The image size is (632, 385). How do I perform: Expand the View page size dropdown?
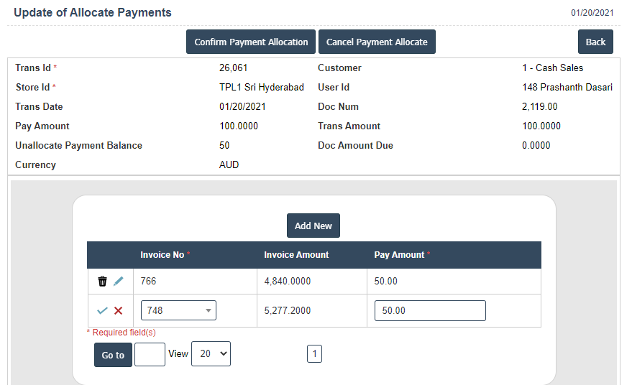point(211,354)
